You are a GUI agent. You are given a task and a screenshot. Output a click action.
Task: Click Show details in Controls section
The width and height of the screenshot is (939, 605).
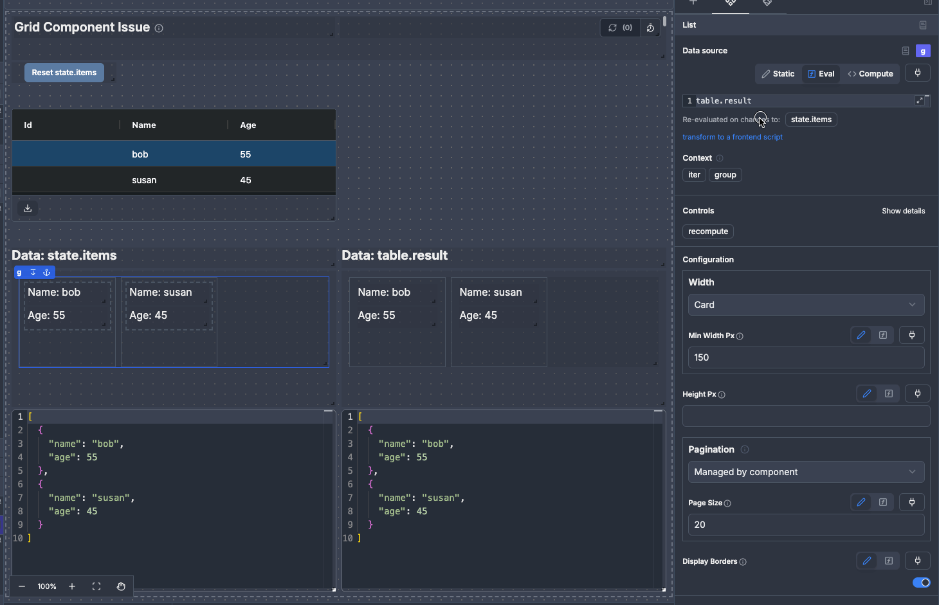coord(903,211)
